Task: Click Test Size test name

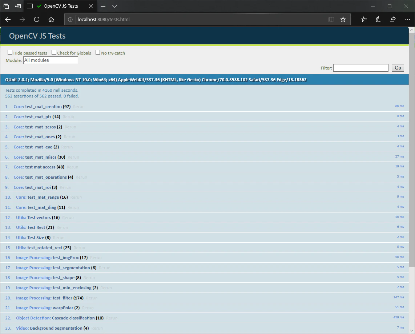Action: [36, 238]
